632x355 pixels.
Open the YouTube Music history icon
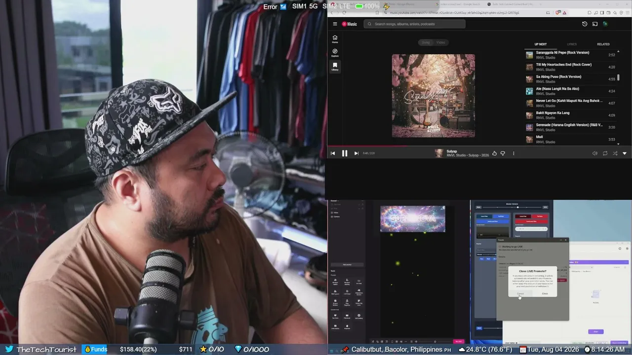(585, 24)
